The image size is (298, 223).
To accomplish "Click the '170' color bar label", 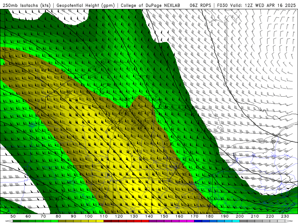I will (194, 216).
